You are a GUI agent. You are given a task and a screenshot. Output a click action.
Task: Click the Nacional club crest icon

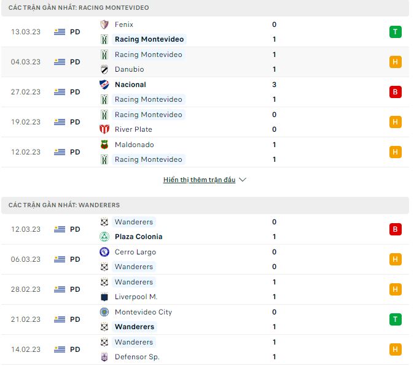(104, 85)
